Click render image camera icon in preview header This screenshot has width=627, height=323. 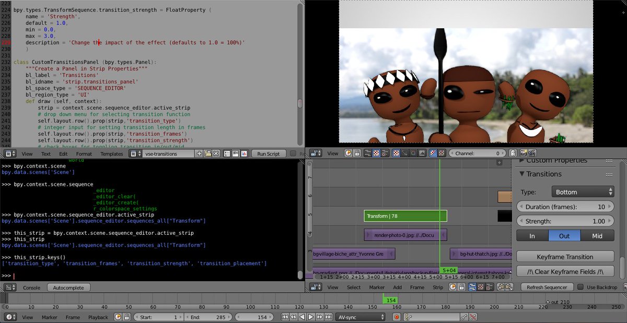click(524, 153)
